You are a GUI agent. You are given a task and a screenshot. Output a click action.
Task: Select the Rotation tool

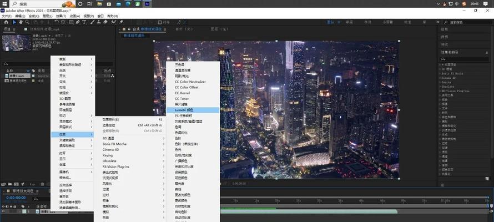pos(57,22)
